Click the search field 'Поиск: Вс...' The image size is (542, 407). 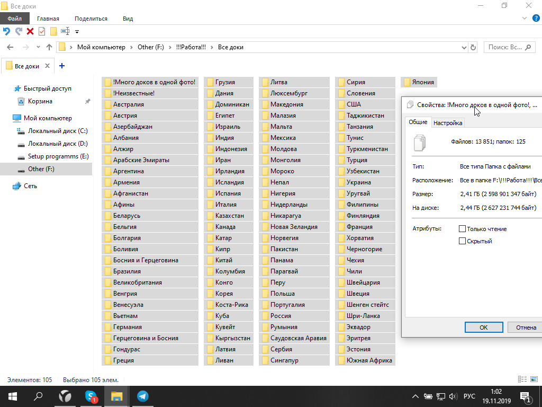pos(504,47)
